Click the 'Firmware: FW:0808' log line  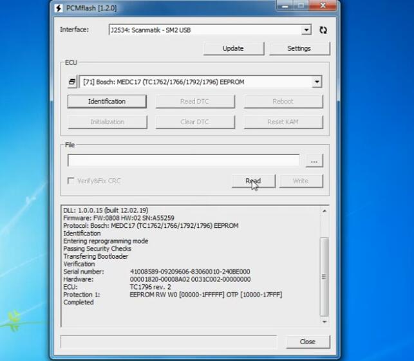point(118,218)
